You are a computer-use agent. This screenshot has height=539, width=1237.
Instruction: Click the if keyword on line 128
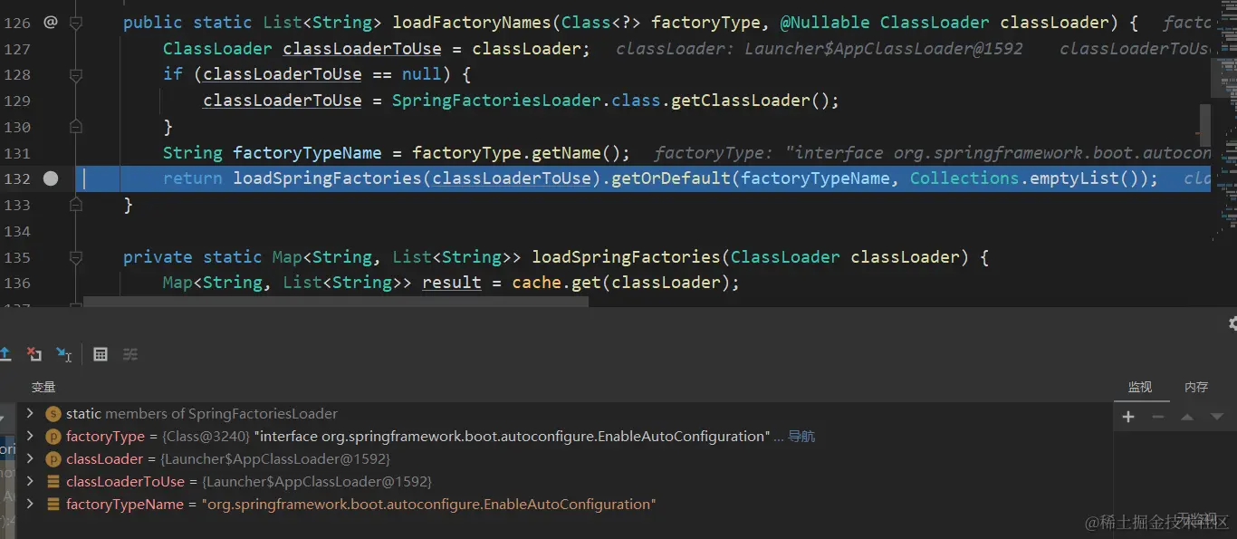pyautogui.click(x=173, y=74)
